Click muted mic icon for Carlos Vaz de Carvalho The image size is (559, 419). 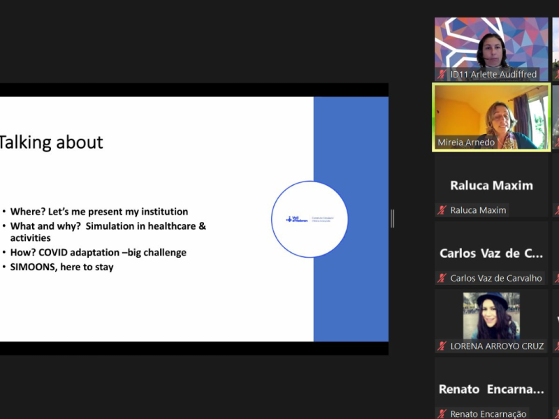pos(442,278)
